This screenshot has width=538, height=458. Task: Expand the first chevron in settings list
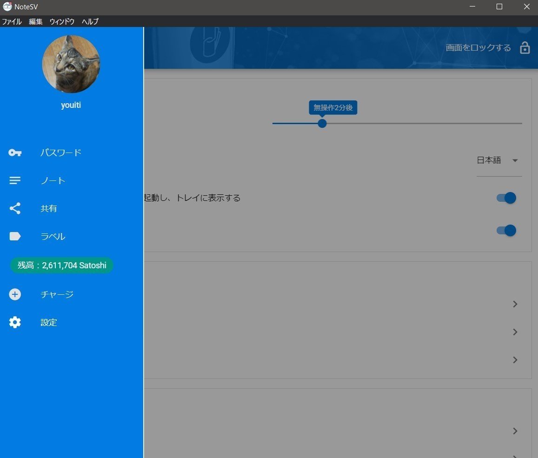click(x=515, y=304)
